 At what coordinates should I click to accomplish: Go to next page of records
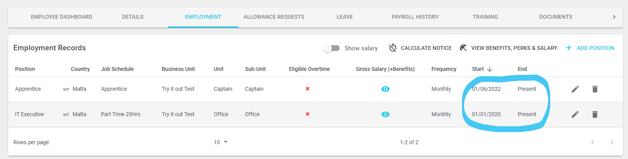click(612, 142)
